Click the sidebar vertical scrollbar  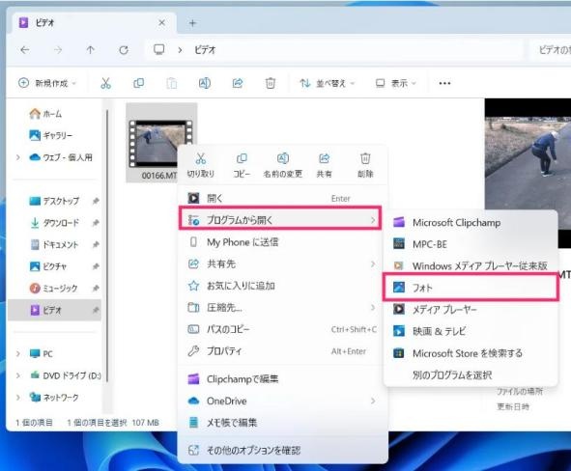click(x=107, y=246)
